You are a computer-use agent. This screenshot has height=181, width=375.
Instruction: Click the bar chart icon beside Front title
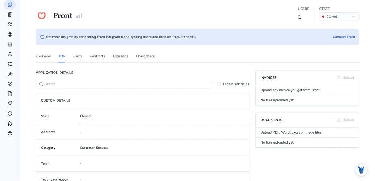click(79, 16)
